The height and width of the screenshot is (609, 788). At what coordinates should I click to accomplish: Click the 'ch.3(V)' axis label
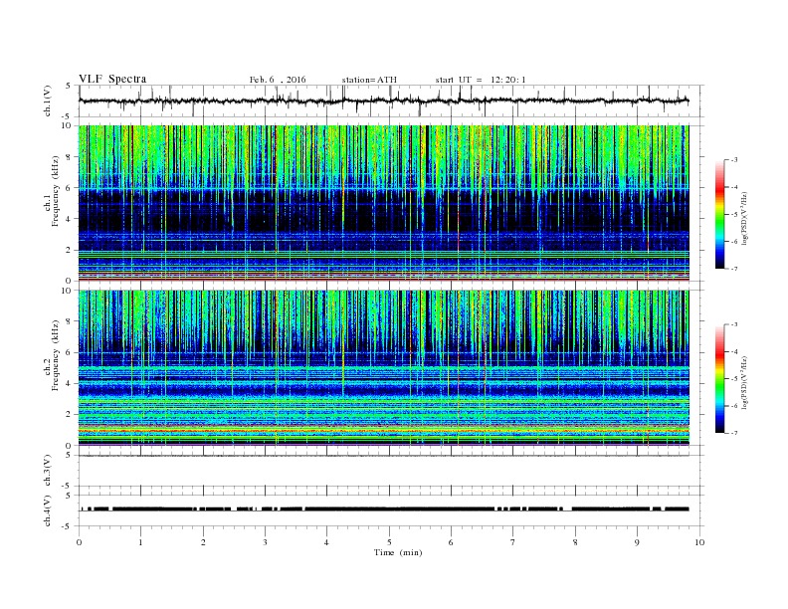point(48,471)
